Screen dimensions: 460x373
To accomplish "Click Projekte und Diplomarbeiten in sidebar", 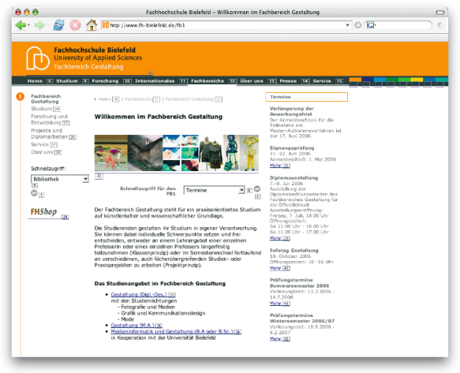I will pyautogui.click(x=49, y=133).
